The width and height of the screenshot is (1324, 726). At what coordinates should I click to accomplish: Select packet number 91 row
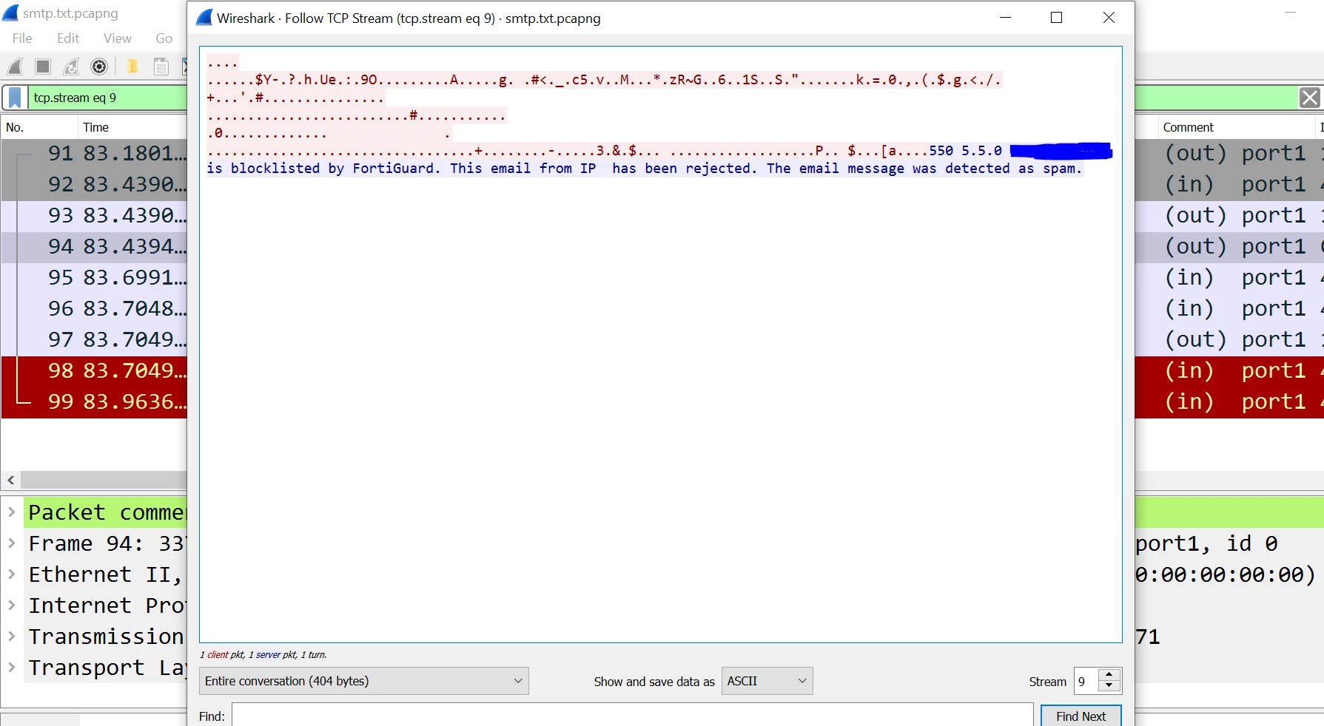(95, 153)
